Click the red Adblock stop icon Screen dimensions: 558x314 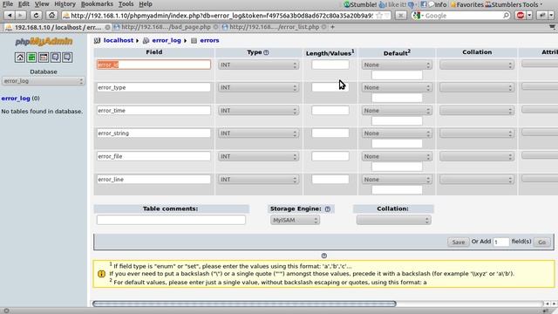point(521,16)
